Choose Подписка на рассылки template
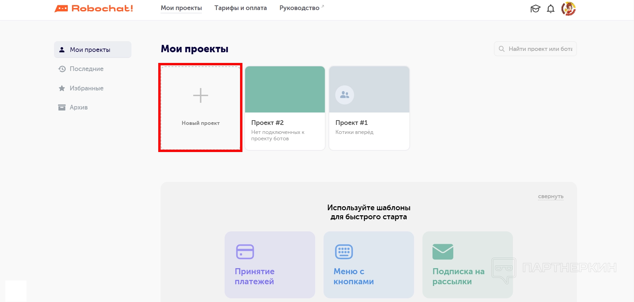The image size is (634, 302). pyautogui.click(x=468, y=265)
